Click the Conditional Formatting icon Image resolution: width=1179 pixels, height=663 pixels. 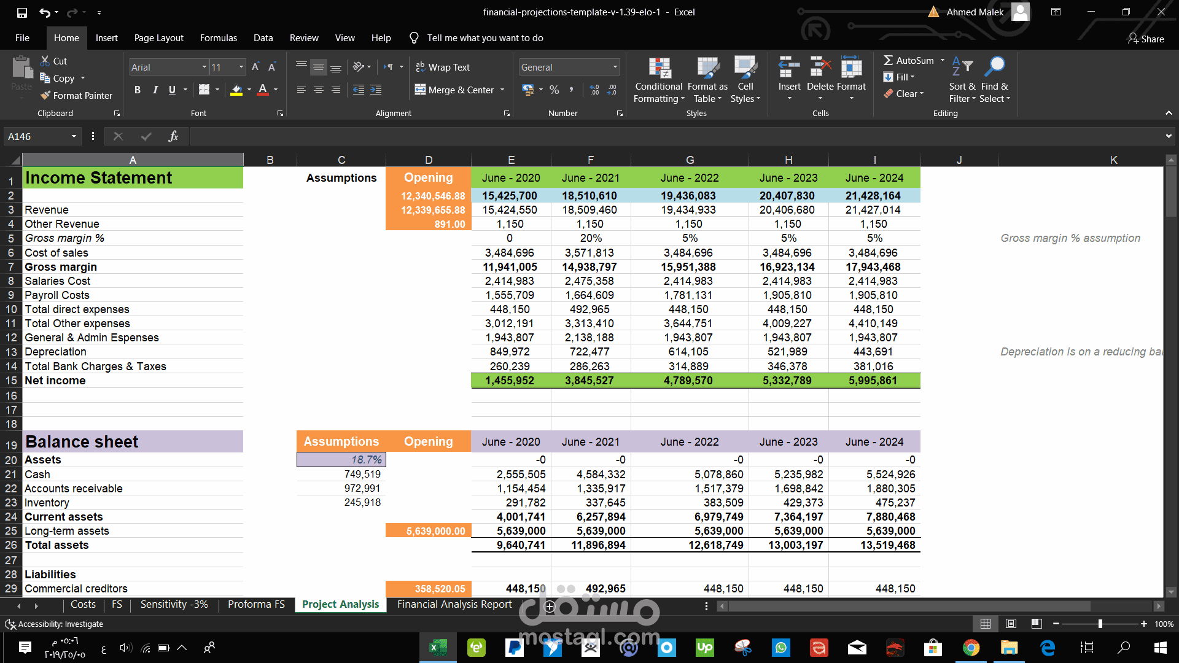(659, 68)
